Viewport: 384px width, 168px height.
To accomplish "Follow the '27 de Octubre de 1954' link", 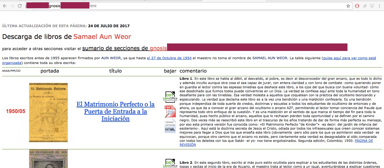I will pyautogui.click(x=169, y=58).
